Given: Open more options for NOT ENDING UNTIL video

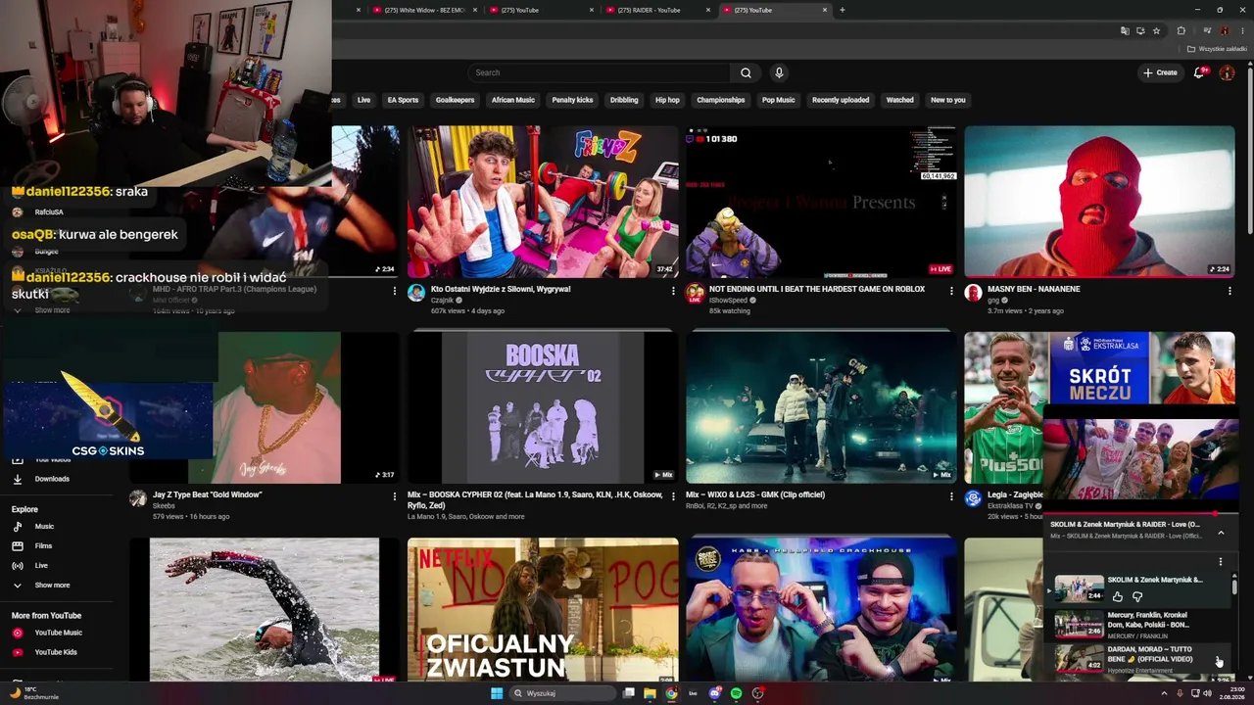Looking at the screenshot, I should click(951, 291).
